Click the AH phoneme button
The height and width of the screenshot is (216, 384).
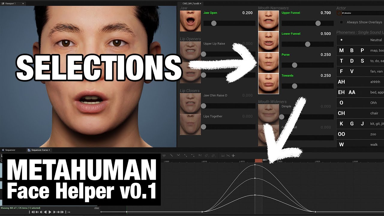(341, 82)
